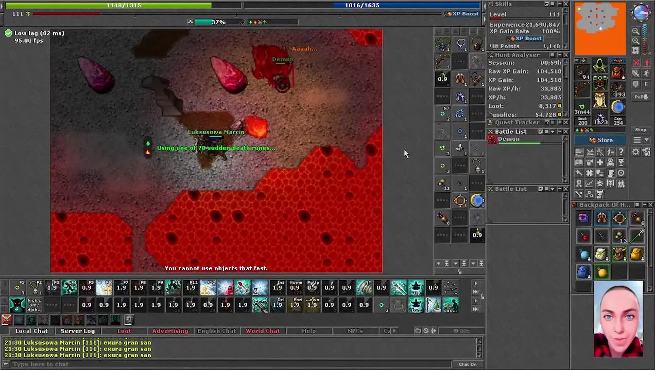Open first Battle List filter dropdown arrow
The image size is (655, 370).
(x=553, y=132)
